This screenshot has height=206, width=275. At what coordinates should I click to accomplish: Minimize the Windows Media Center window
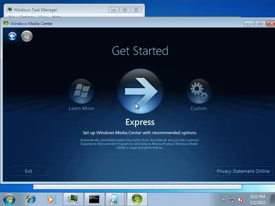(x=249, y=24)
